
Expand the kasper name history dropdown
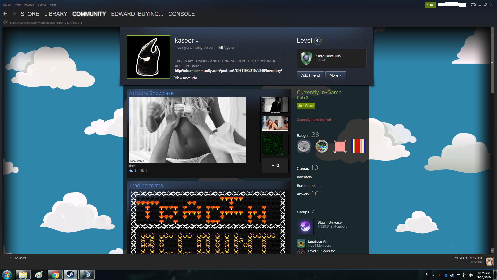click(197, 42)
